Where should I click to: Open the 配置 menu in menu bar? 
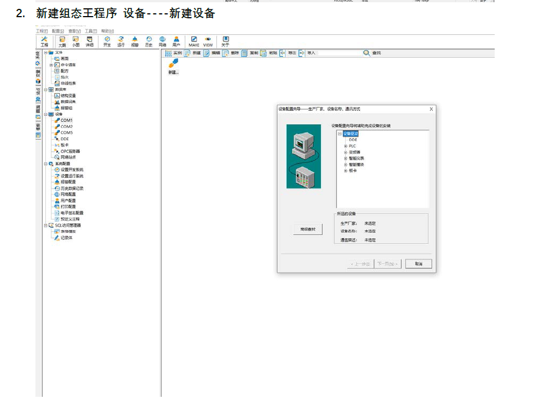click(58, 31)
